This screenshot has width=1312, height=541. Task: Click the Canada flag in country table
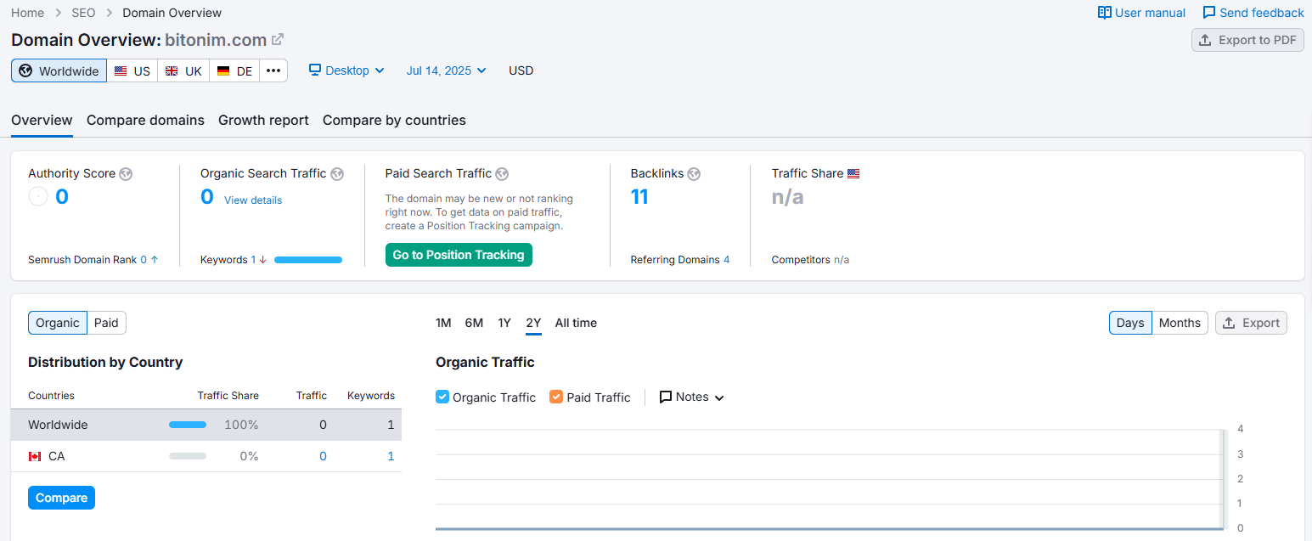click(35, 457)
